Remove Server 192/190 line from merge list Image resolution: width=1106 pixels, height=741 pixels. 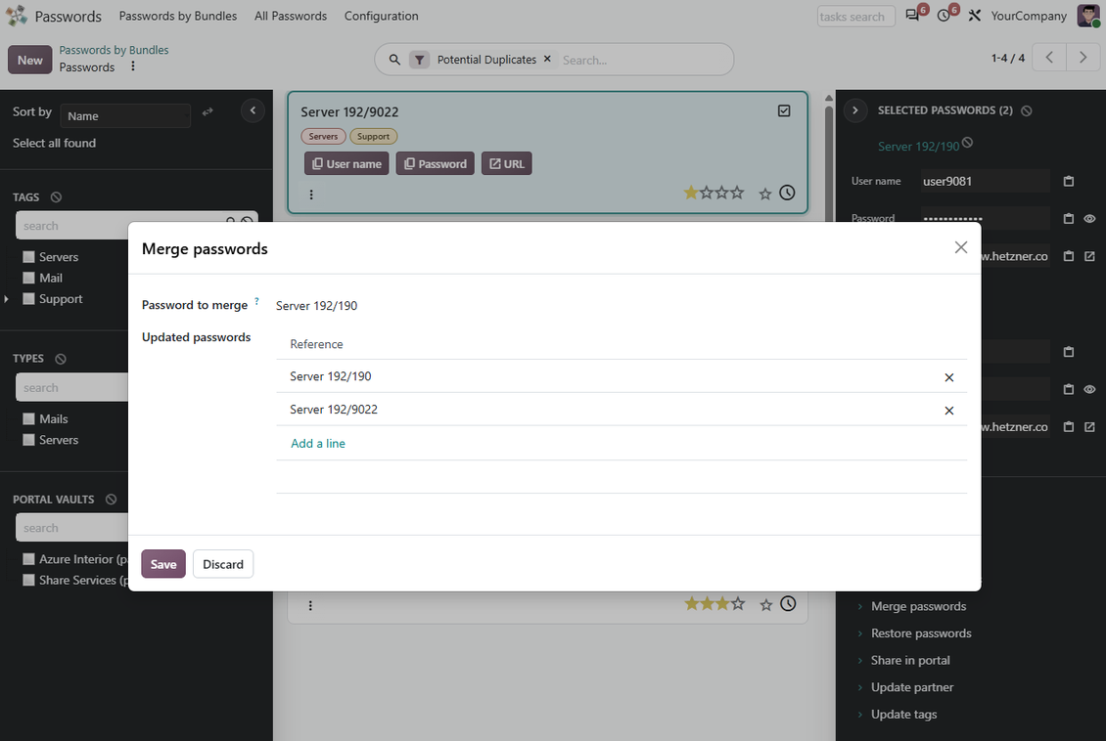pos(949,377)
